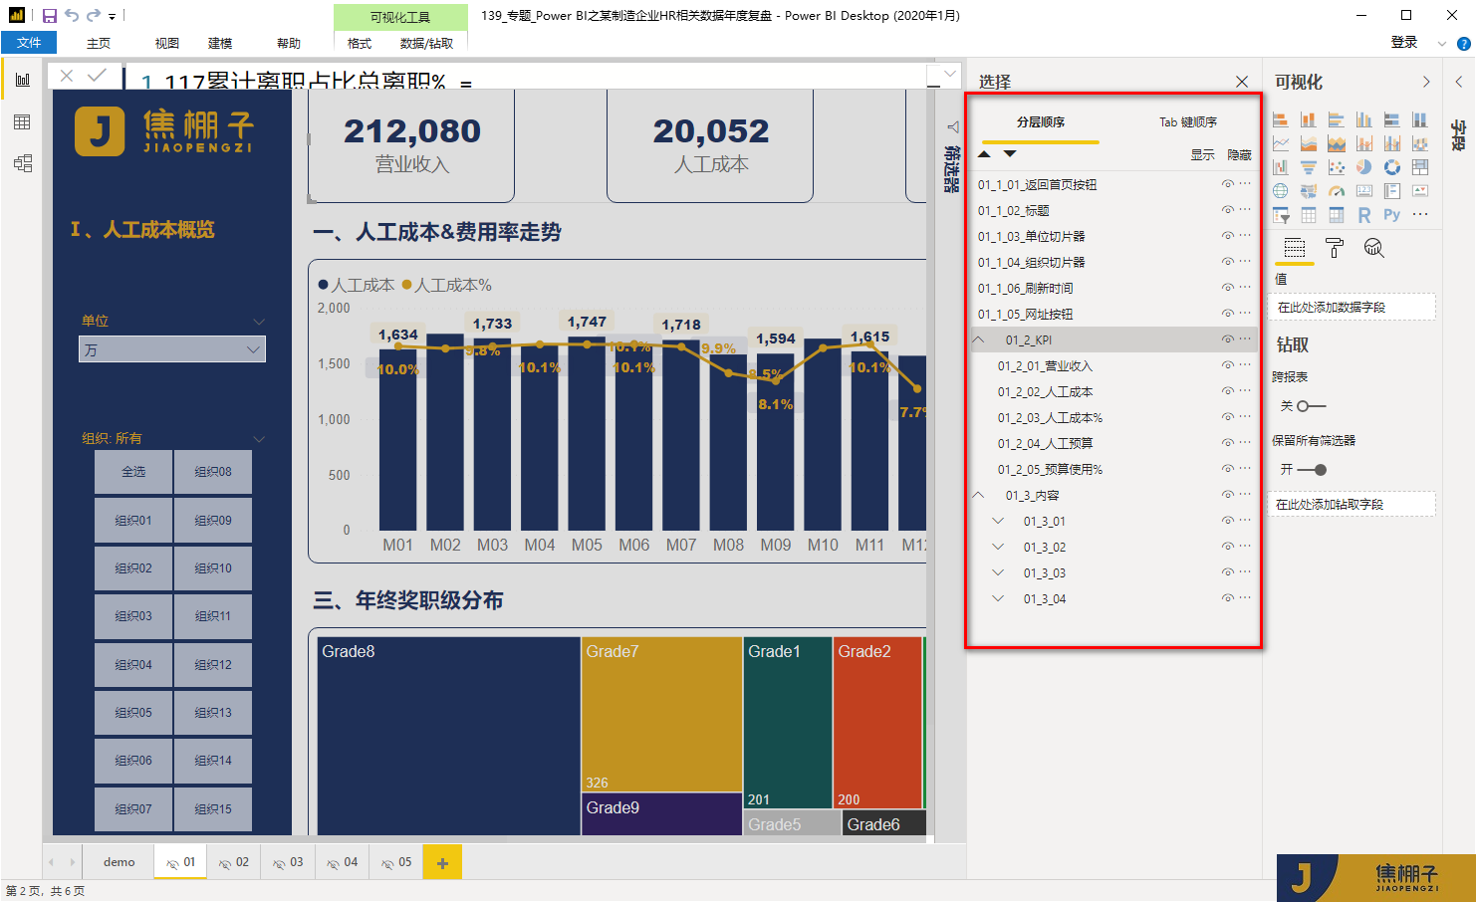The width and height of the screenshot is (1476, 902).
Task: Click 登录 sign-in link
Action: 1404,42
